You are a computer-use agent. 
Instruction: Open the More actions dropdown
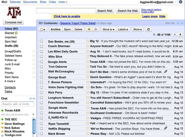138,29
